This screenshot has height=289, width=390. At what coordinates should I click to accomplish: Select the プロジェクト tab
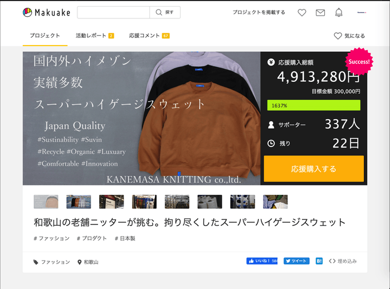pyautogui.click(x=45, y=36)
